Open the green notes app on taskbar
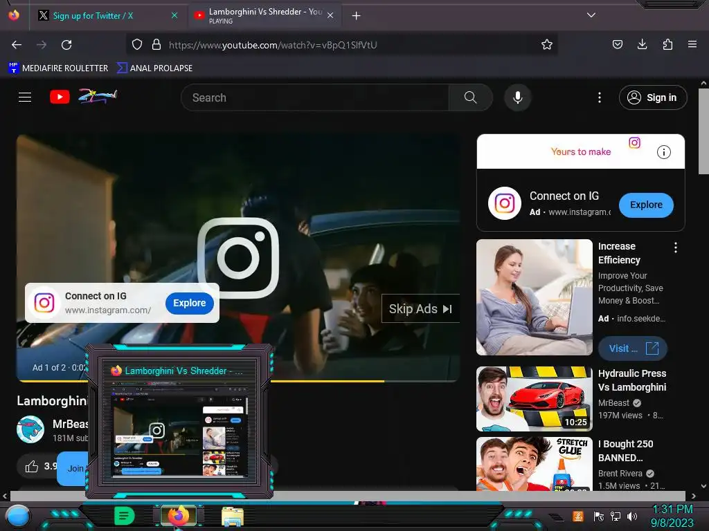This screenshot has height=531, width=709. tap(125, 516)
